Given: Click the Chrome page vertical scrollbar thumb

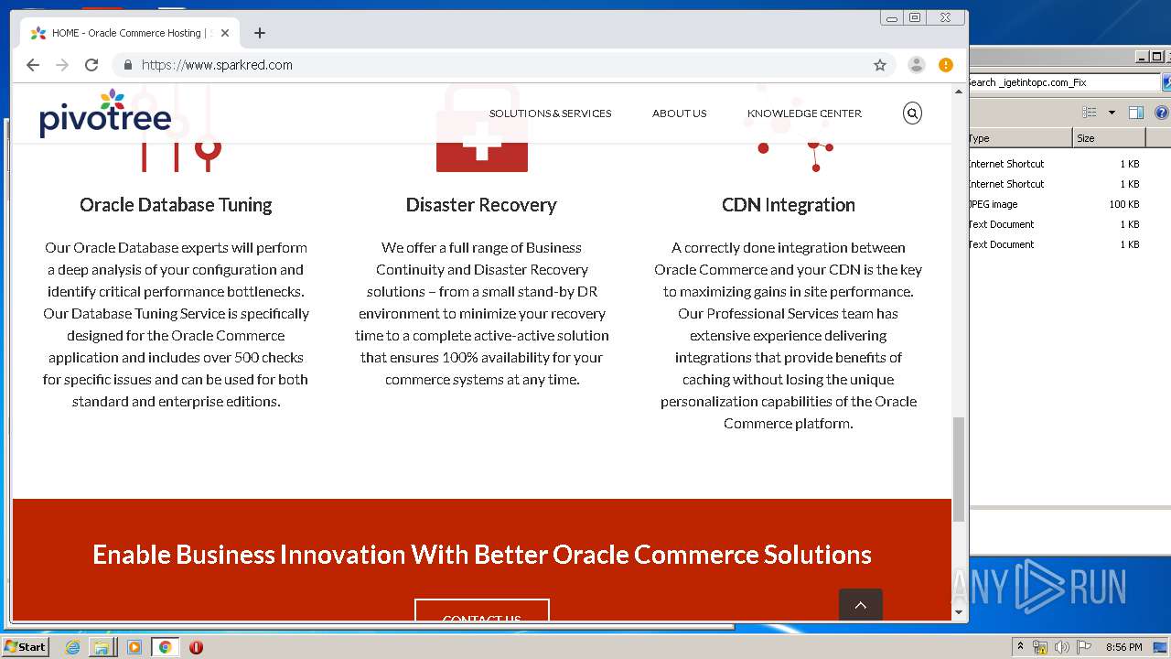Looking at the screenshot, I should point(959,470).
